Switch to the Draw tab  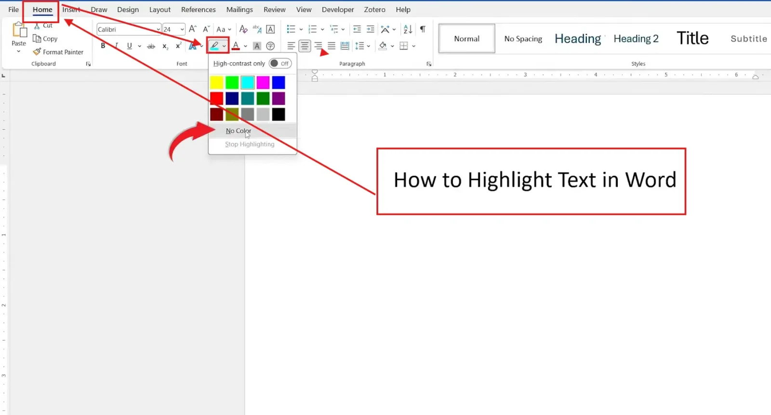(x=99, y=9)
